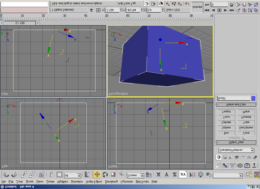
Task: Toggle the Animate button
Action: pyautogui.click(x=197, y=7)
